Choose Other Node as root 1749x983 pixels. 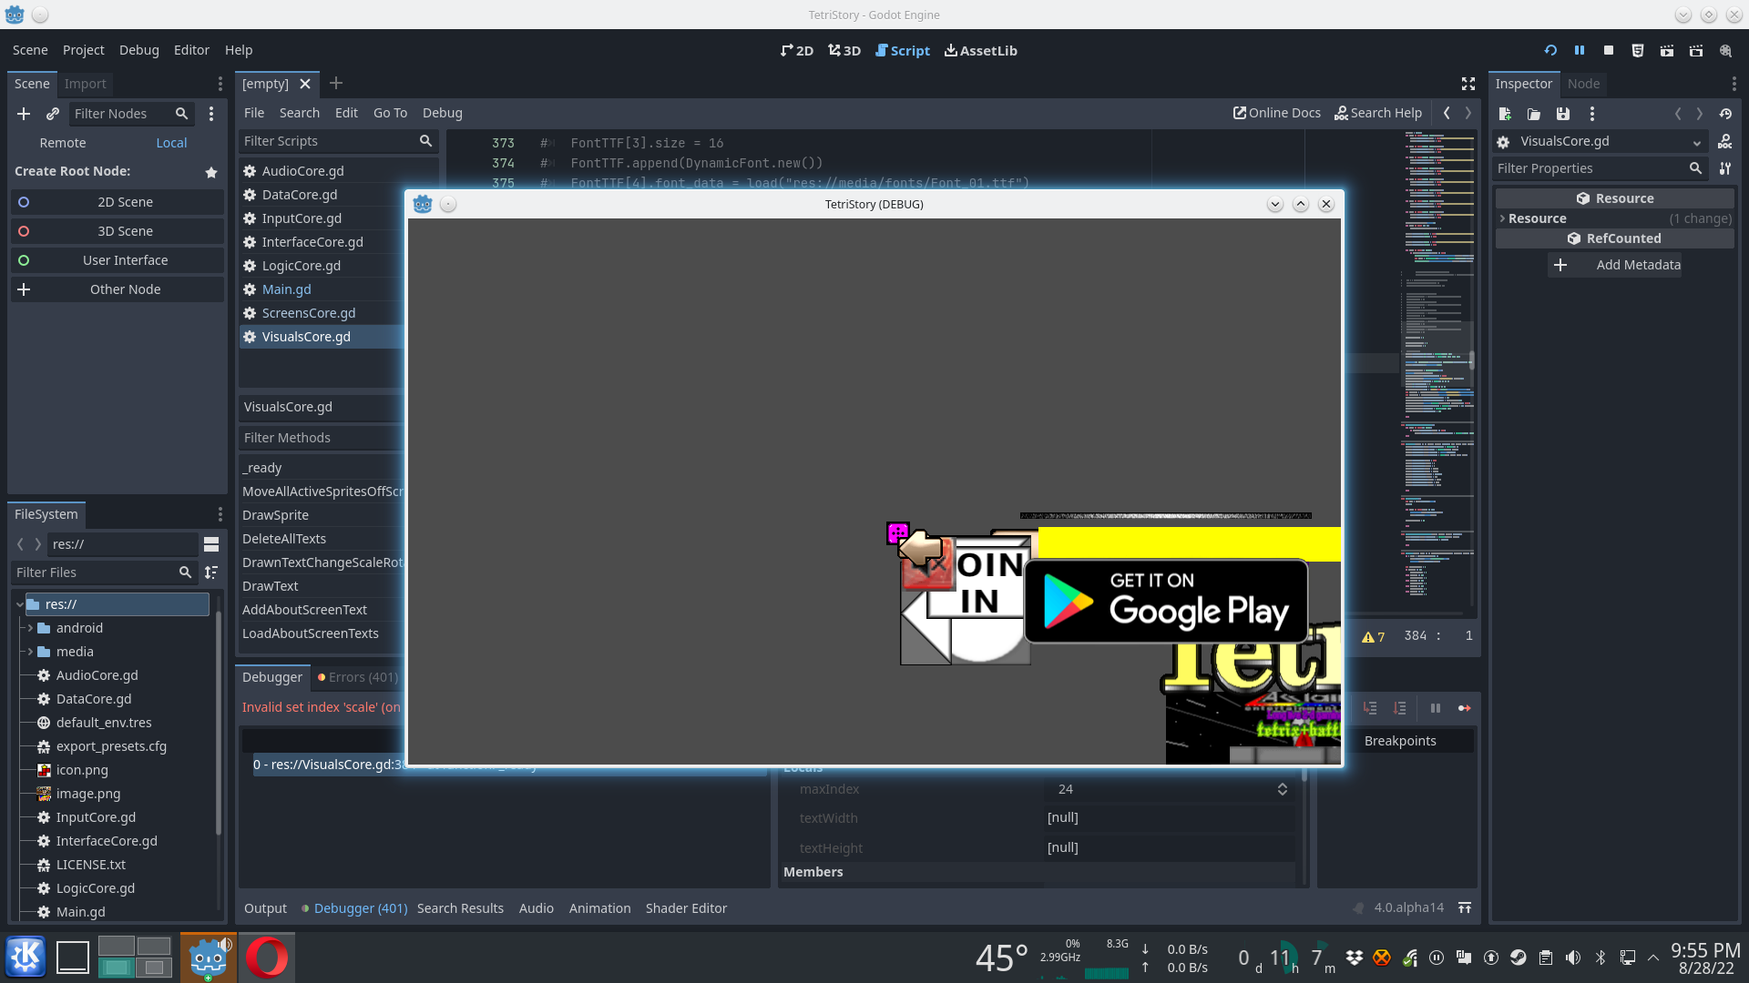[118, 289]
